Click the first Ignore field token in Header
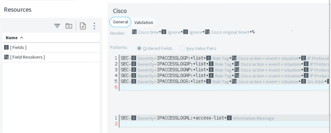 click(x=173, y=32)
